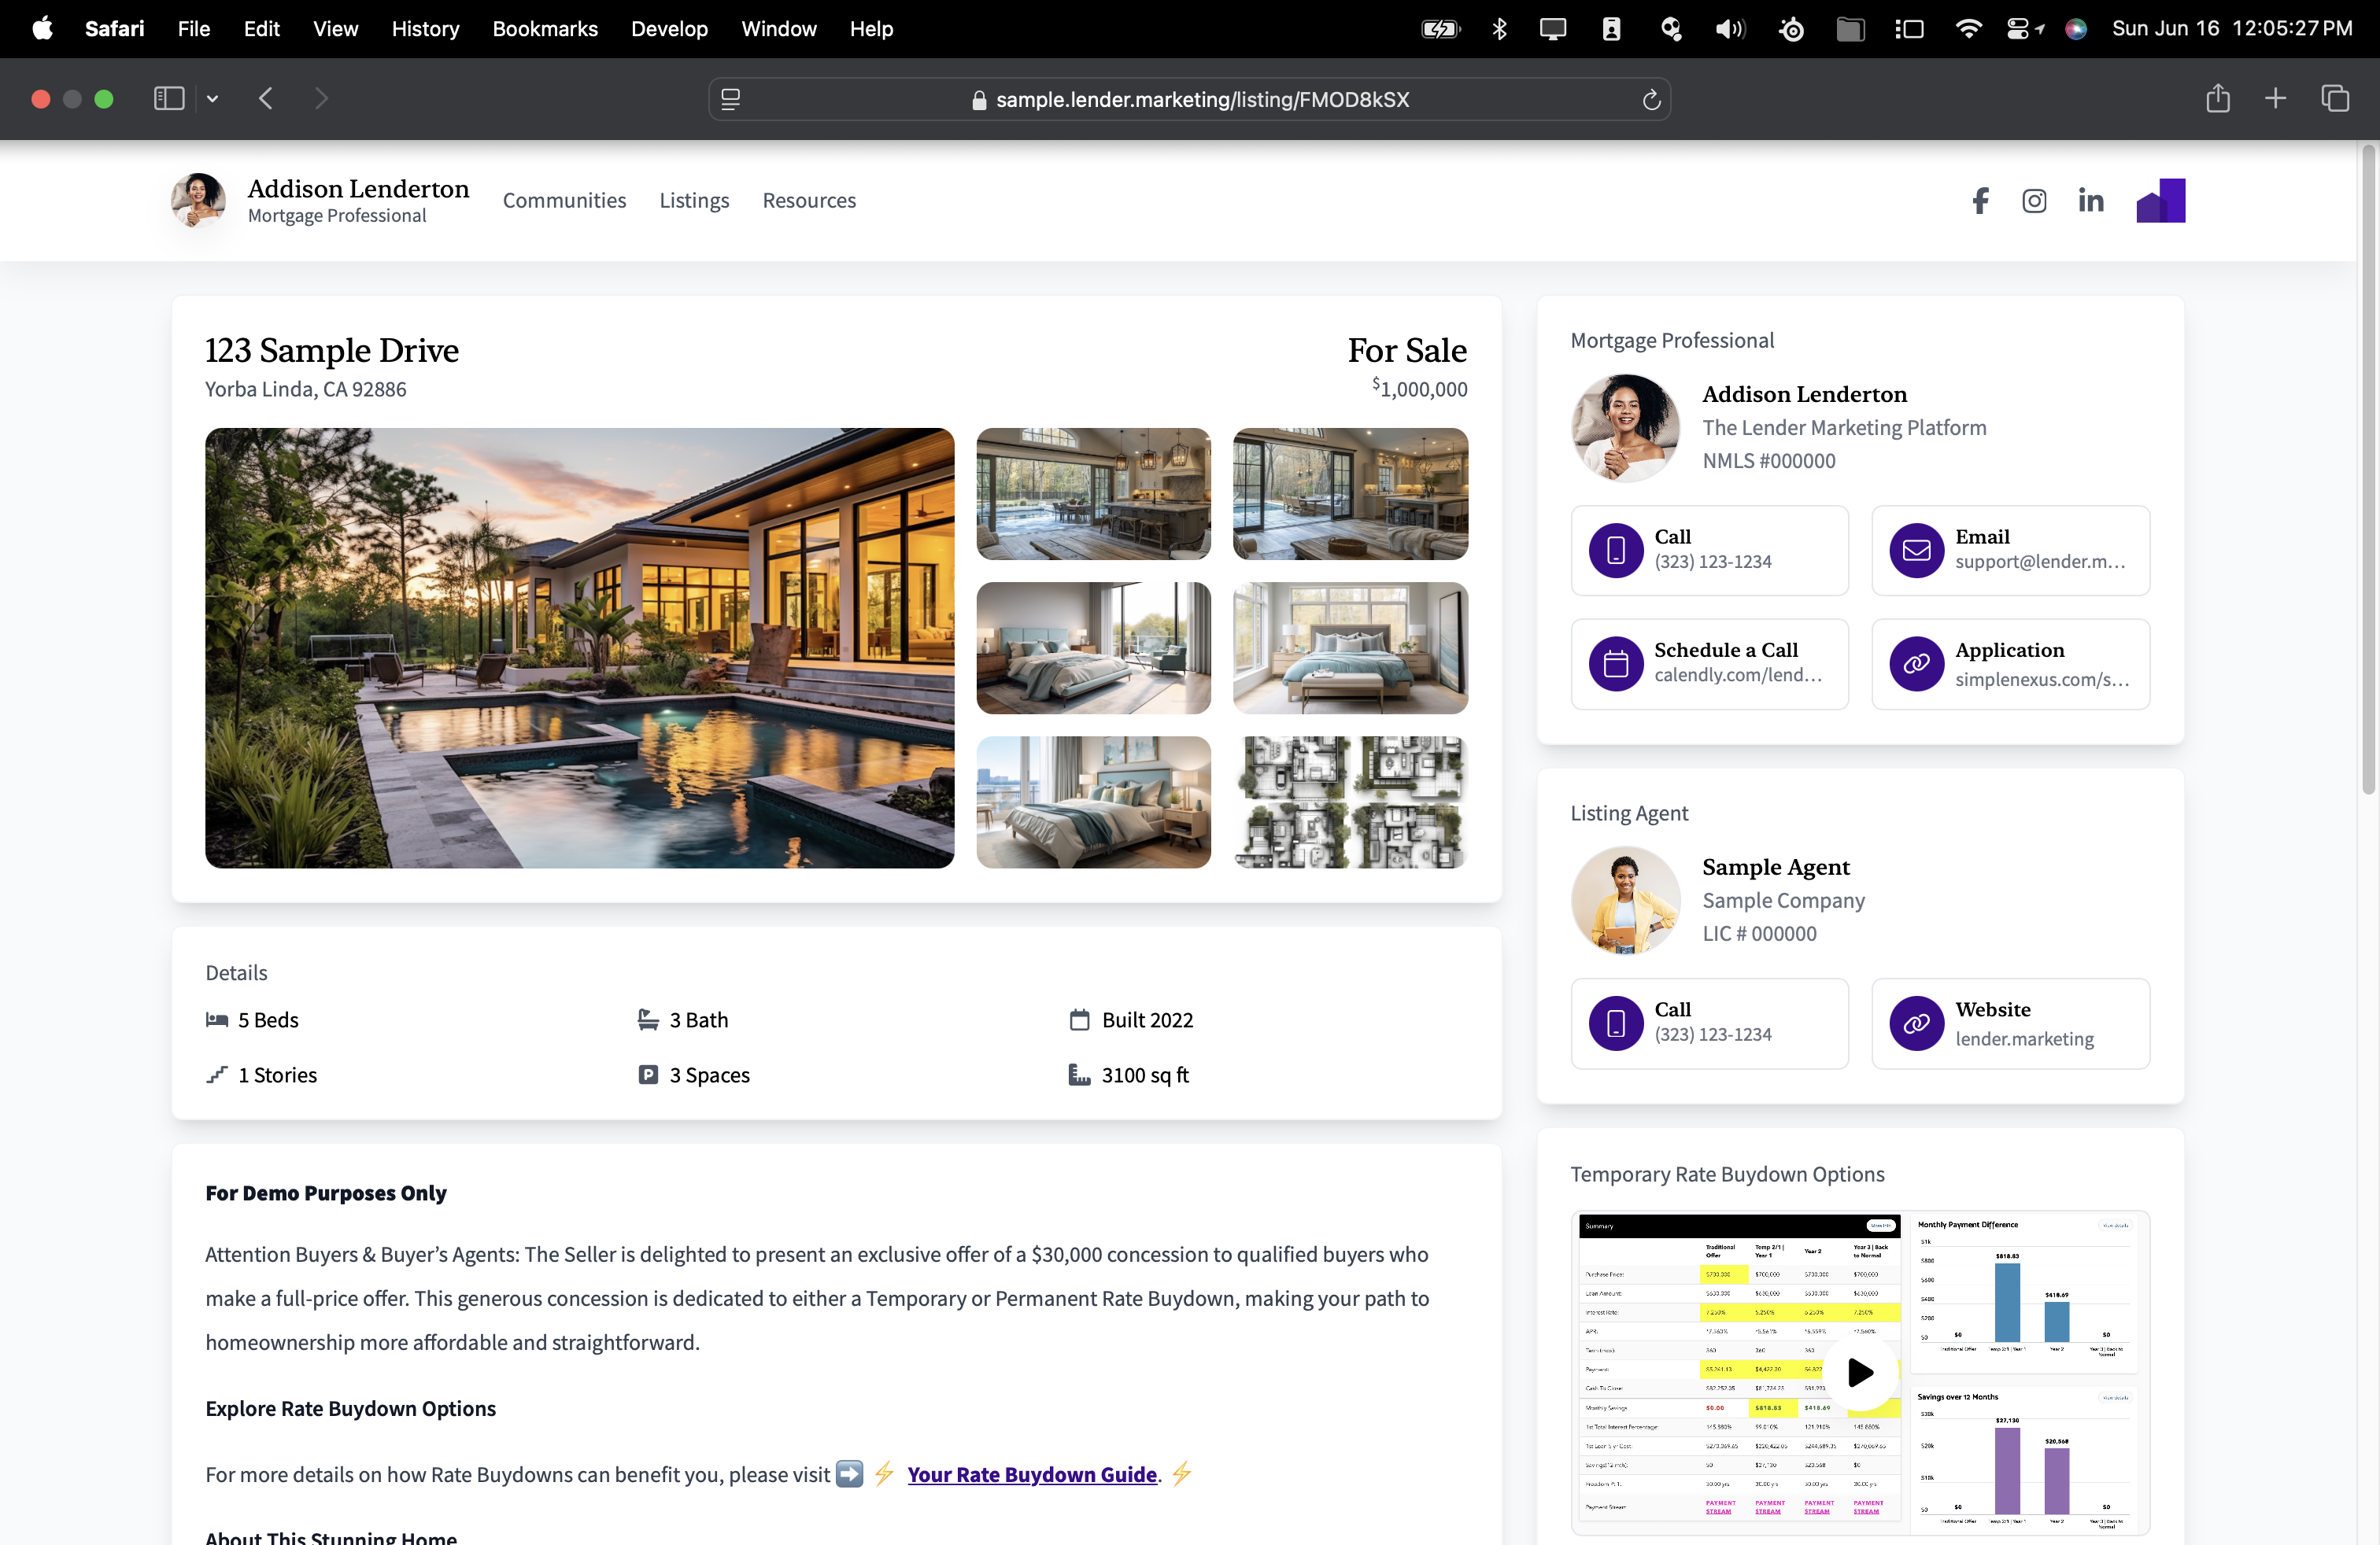Open a new tab with the plus icon

pos(2275,99)
